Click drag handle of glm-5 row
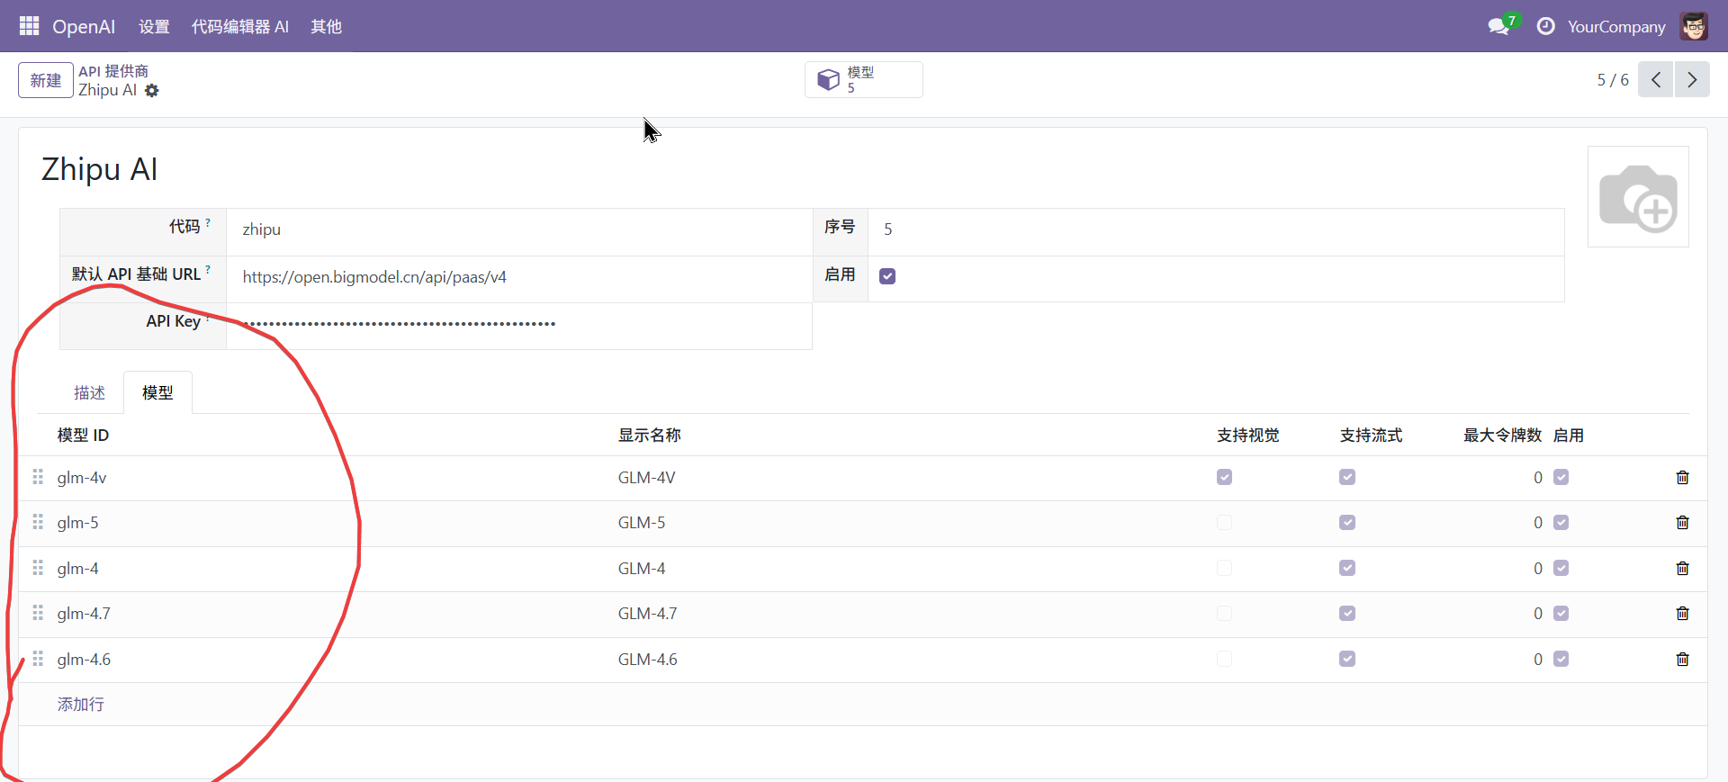 [38, 523]
